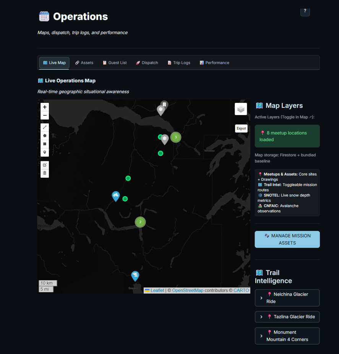Click the cluster marker labeled 3
The image size is (339, 354).
pos(176,137)
